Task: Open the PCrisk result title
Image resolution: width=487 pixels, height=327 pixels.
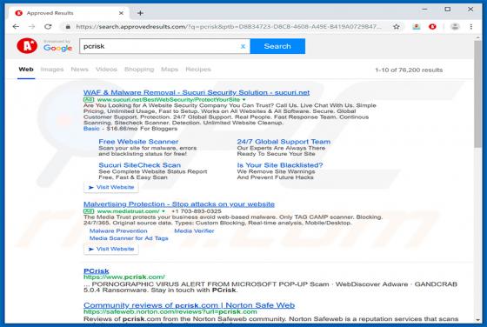Action: pos(97,271)
